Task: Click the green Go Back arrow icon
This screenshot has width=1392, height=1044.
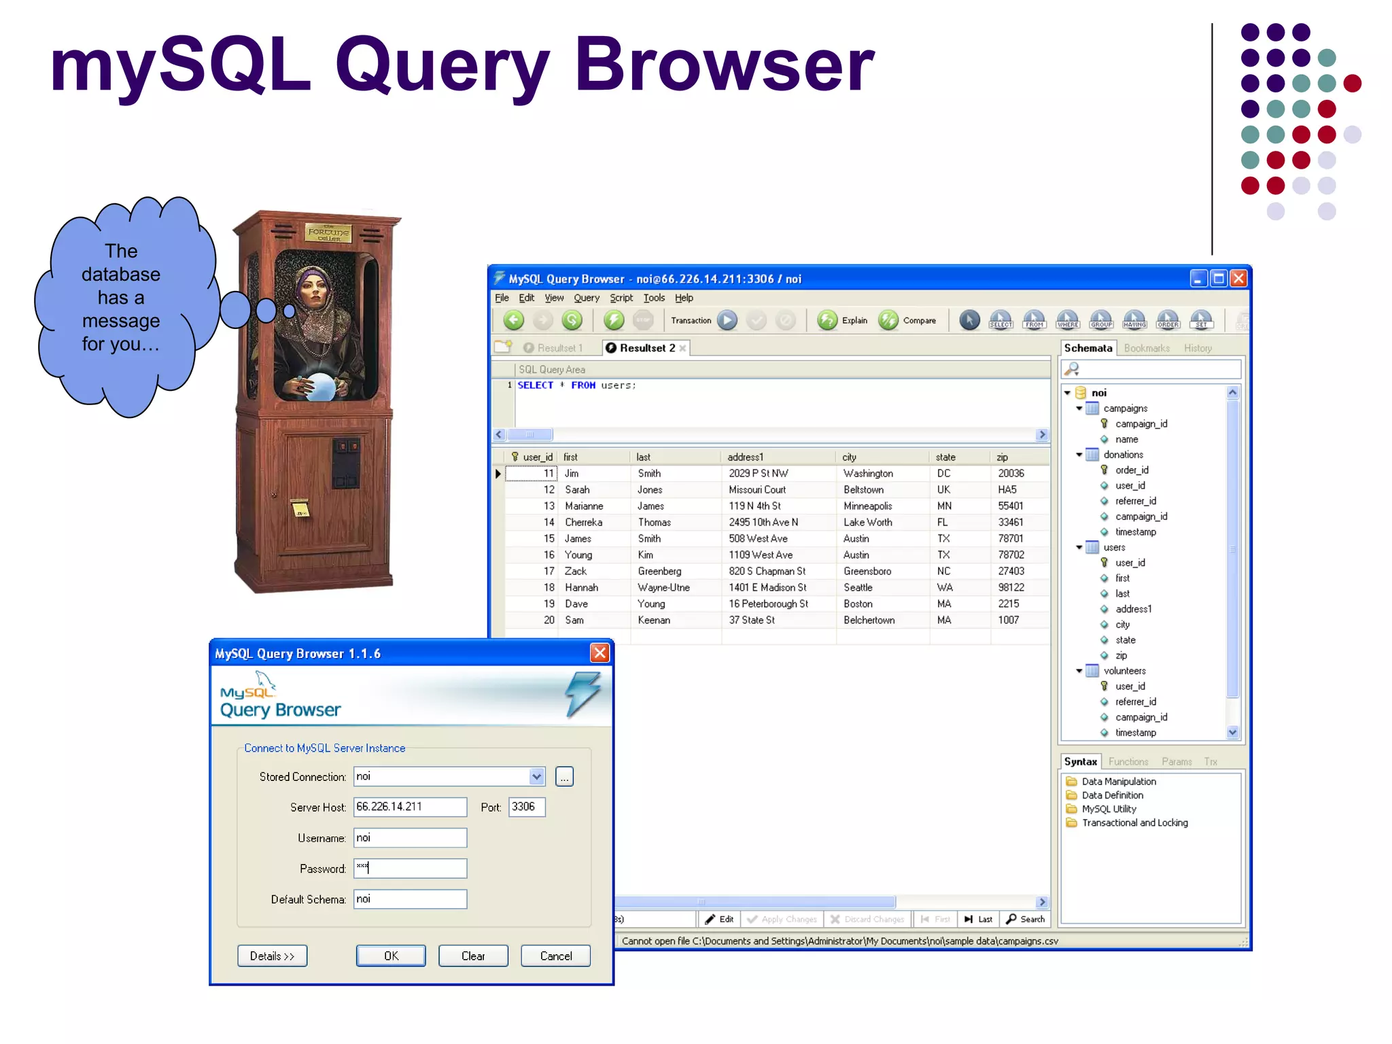Action: [x=514, y=320]
